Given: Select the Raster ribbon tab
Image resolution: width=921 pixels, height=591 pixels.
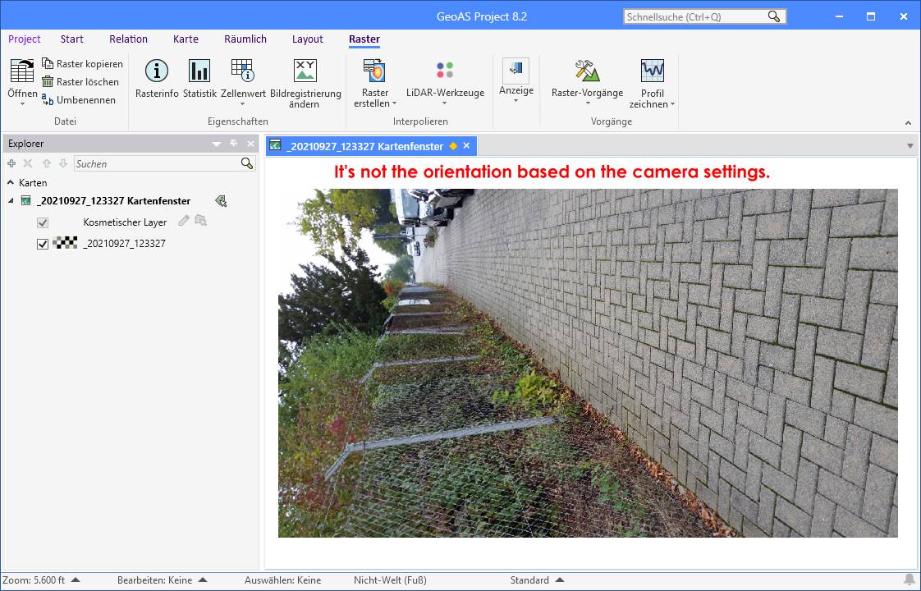Looking at the screenshot, I should [364, 39].
